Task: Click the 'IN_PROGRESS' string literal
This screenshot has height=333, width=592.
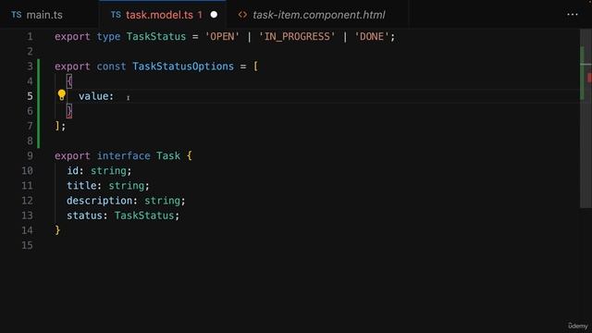Action: 297,37
